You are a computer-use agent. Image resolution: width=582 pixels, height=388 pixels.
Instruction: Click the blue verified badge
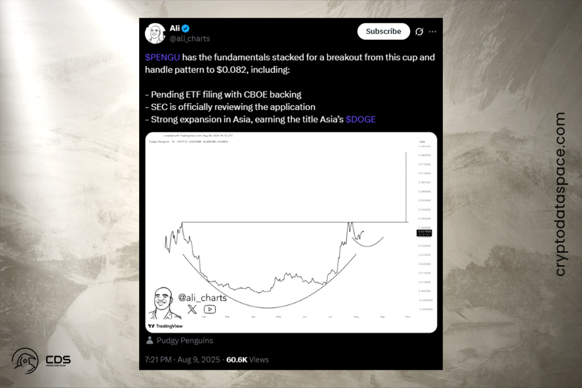pyautogui.click(x=186, y=28)
